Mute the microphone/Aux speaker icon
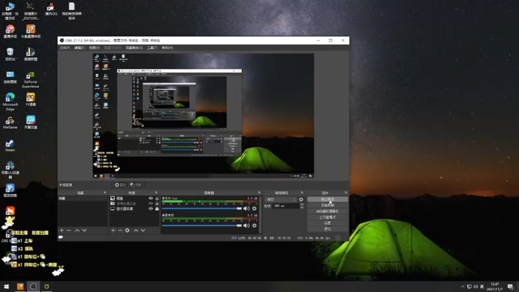The height and width of the screenshot is (292, 519). coord(247,208)
